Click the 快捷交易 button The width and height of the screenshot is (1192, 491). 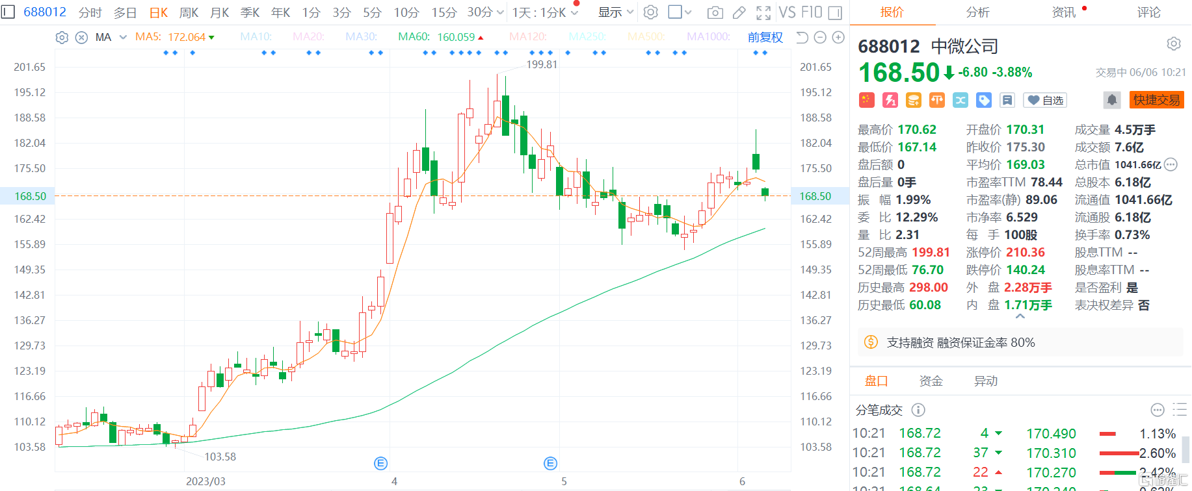[x=1157, y=100]
